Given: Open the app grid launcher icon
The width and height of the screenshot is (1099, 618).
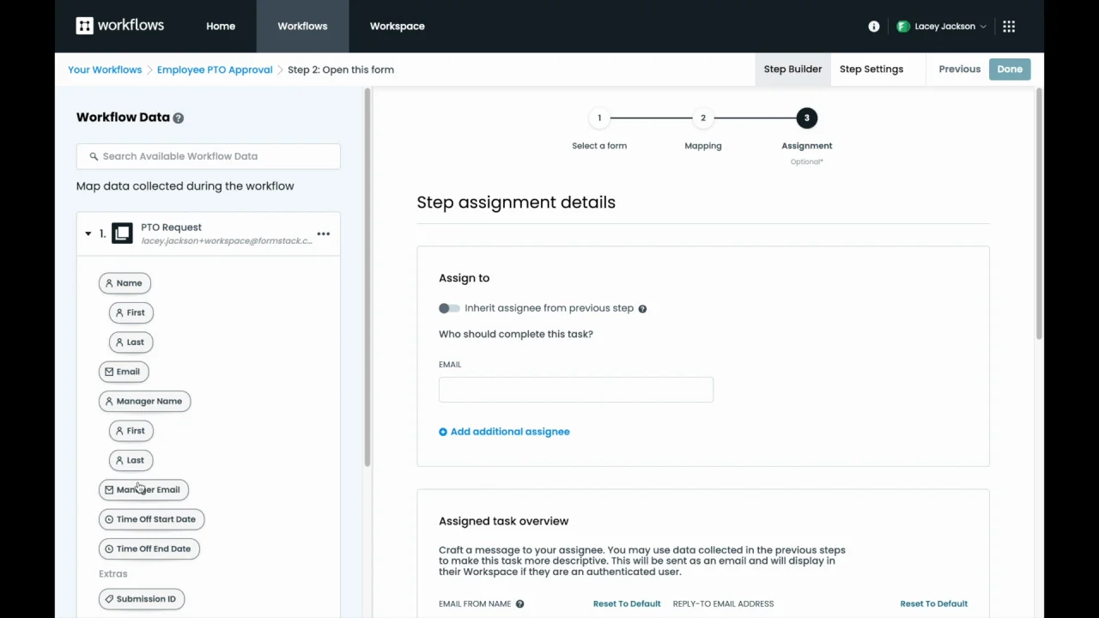Looking at the screenshot, I should click(x=1009, y=27).
